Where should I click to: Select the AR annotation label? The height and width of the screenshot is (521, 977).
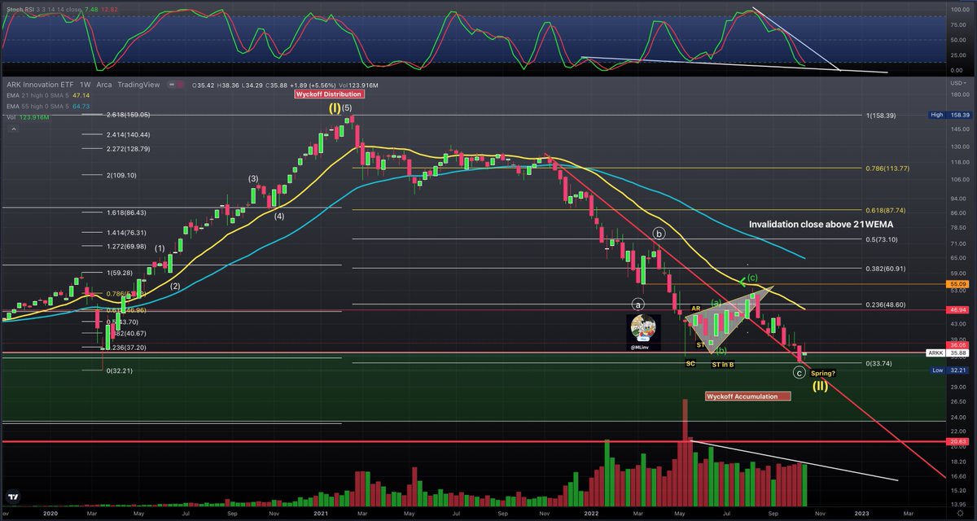(x=695, y=309)
